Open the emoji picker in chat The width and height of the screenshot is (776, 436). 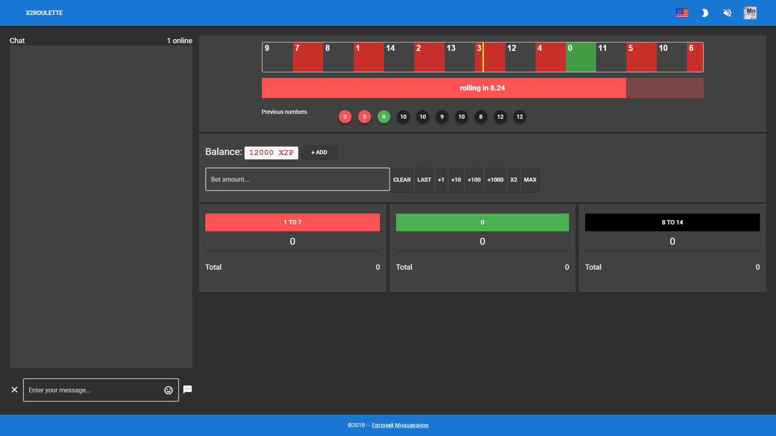(168, 390)
